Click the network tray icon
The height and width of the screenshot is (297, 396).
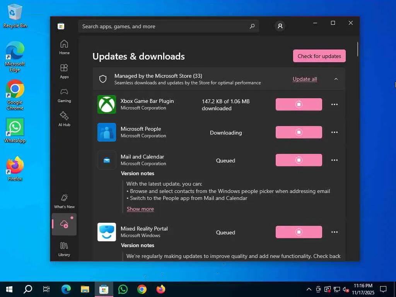[x=337, y=289]
